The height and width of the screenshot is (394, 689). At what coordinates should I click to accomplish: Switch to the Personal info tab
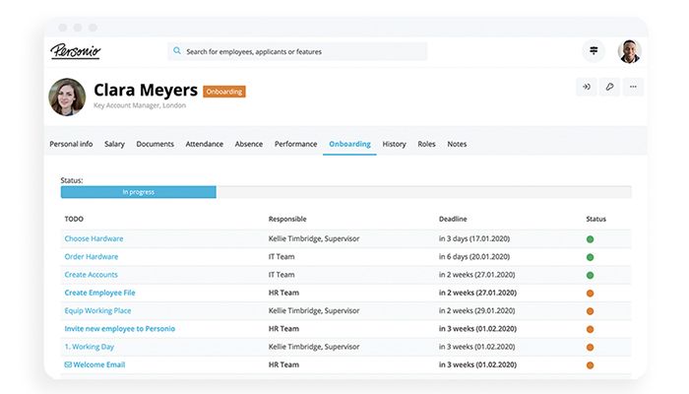71,144
